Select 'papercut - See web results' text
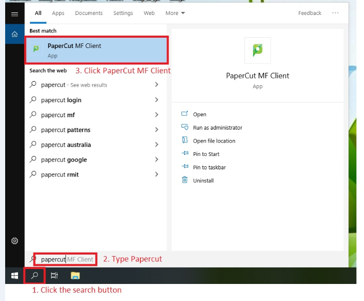Viewport: 364px width, 301px height. click(74, 85)
